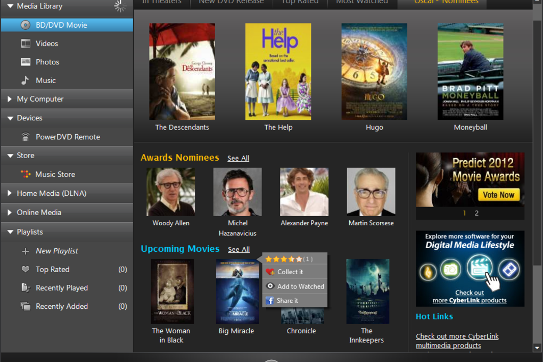543x362 pixels.
Task: Open Check out more CyberLink multimedia products link
Action: coord(457,341)
